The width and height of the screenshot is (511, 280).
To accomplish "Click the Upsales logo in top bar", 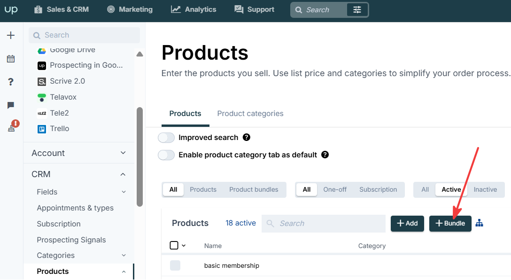I will coord(11,9).
